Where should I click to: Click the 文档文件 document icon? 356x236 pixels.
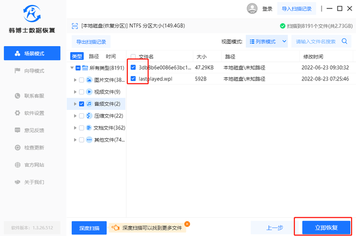coord(89,128)
